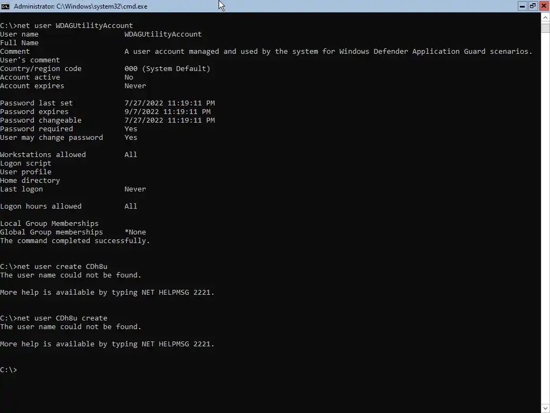The height and width of the screenshot is (413, 550).
Task: Click the Windows Defender Application Guard comment text
Action: (x=328, y=51)
